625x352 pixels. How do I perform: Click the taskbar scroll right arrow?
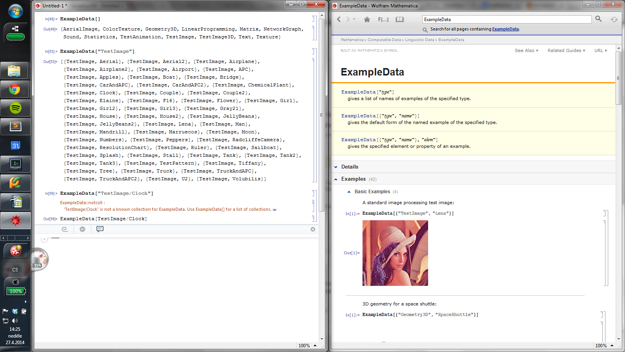pos(28,238)
